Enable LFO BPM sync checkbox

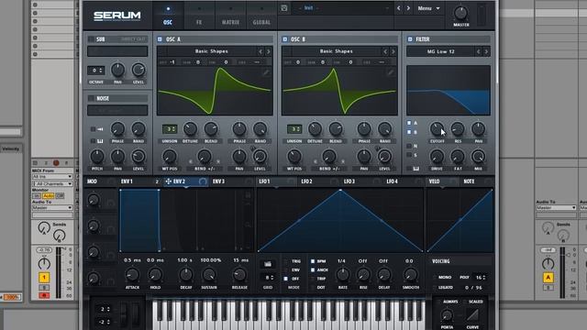click(x=313, y=261)
